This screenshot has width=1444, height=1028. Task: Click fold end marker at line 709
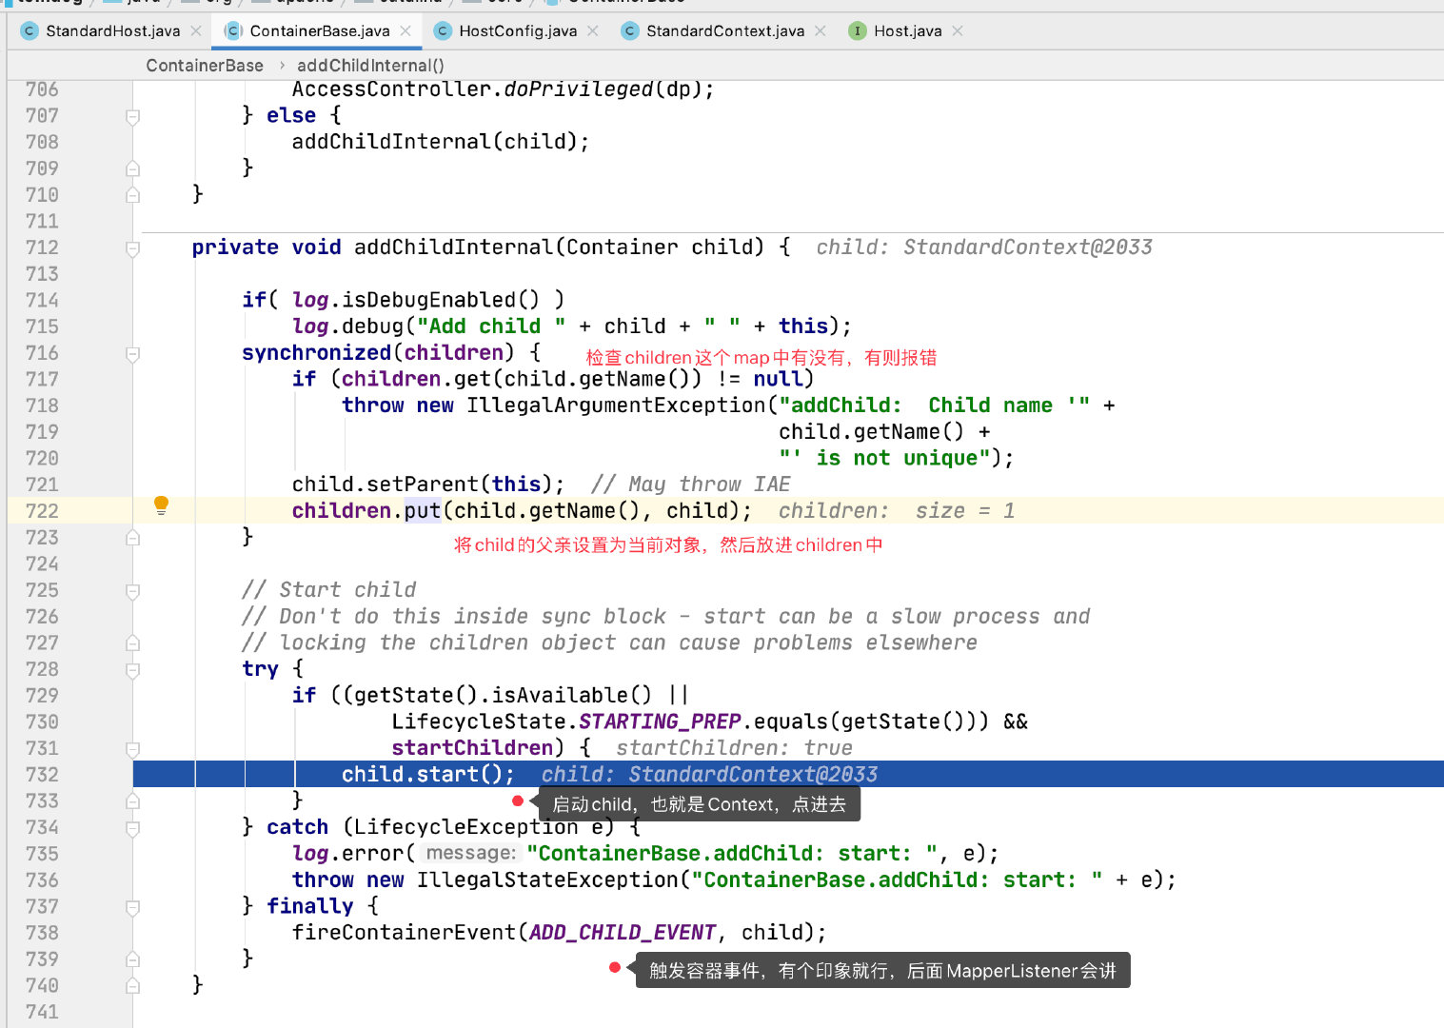tap(133, 168)
